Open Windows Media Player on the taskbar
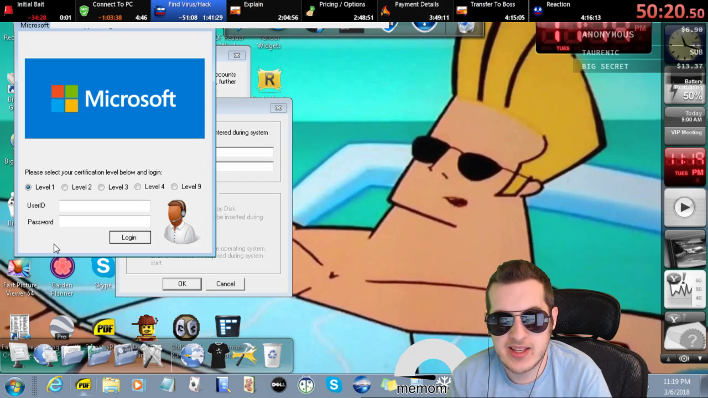The width and height of the screenshot is (708, 398). (x=138, y=385)
